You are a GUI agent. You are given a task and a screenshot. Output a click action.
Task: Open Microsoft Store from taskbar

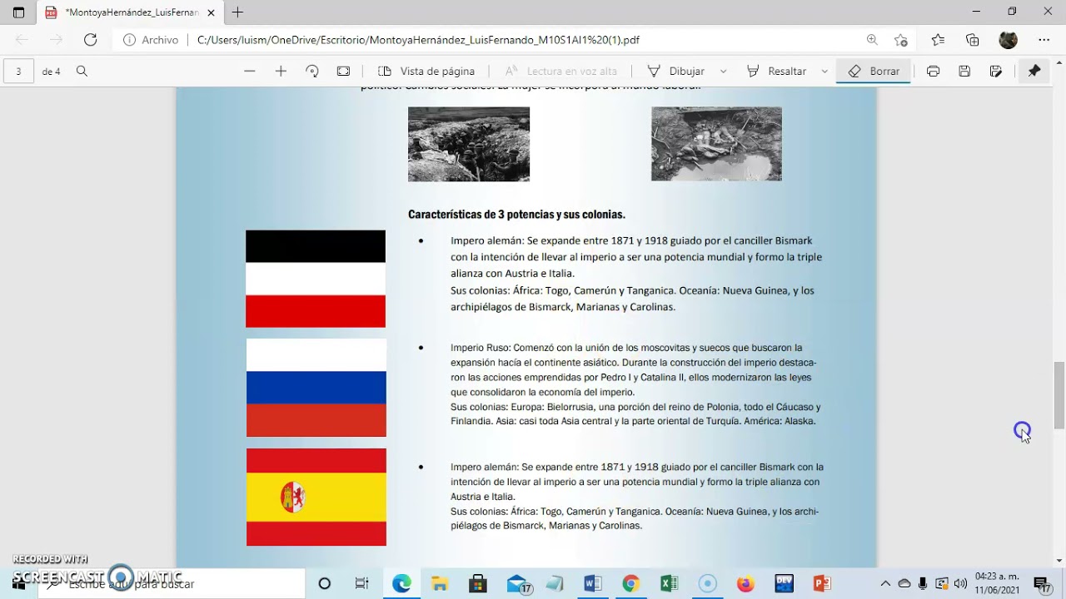(x=478, y=584)
